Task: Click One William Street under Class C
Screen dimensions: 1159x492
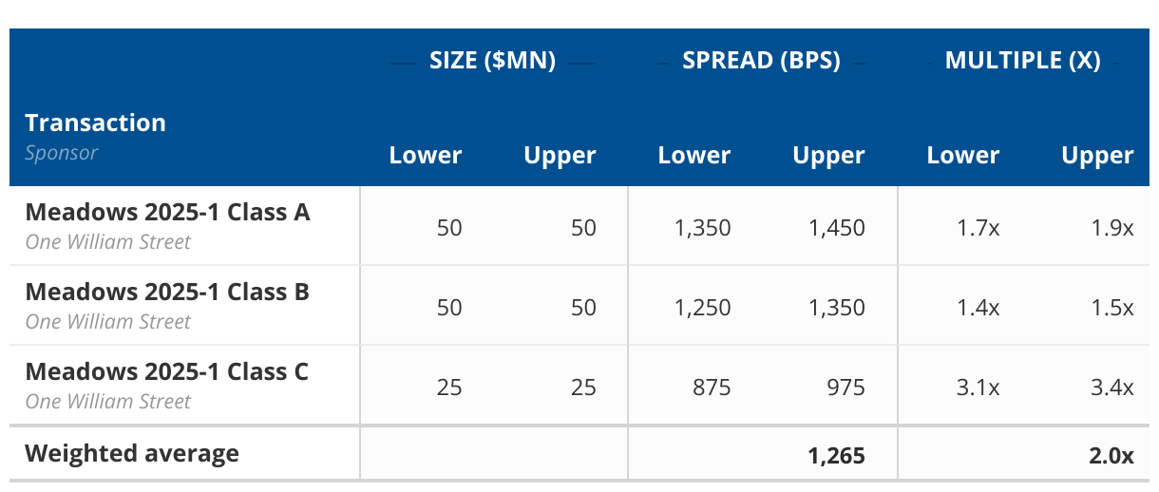Action: pyautogui.click(x=107, y=402)
